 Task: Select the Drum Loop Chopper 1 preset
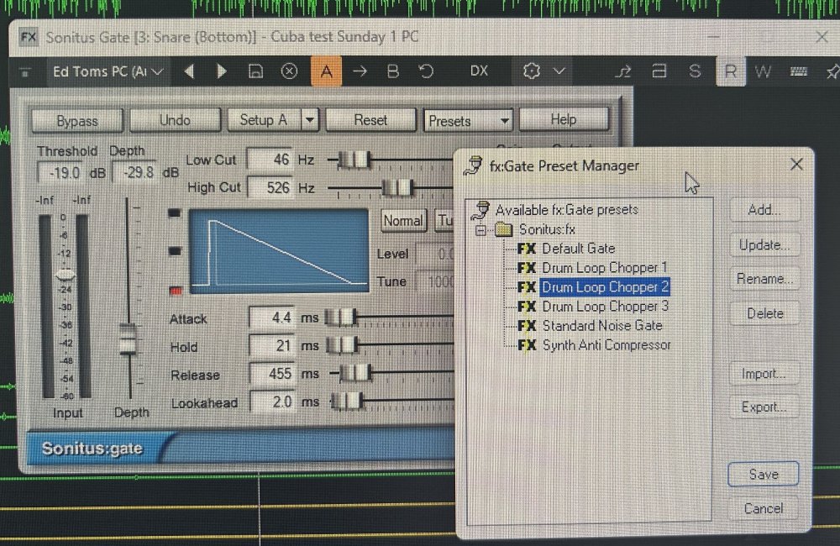605,268
